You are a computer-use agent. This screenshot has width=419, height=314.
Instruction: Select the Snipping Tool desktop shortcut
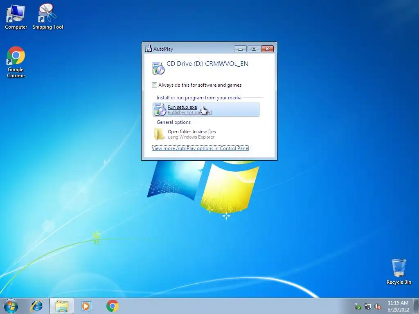coord(48,17)
